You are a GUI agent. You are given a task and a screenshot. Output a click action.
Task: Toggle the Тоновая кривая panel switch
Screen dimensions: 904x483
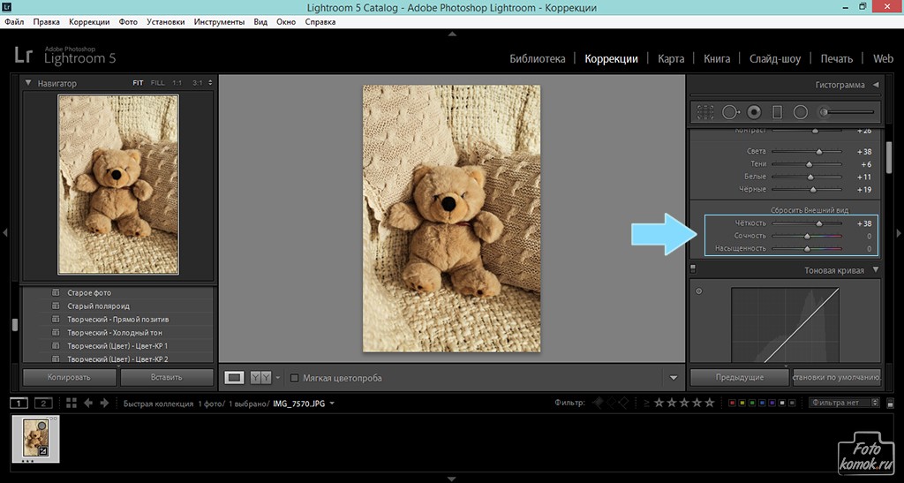[x=693, y=269]
